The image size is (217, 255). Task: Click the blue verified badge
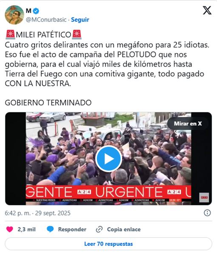pos(36,11)
